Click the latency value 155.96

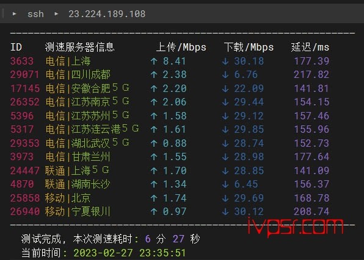pos(311,129)
